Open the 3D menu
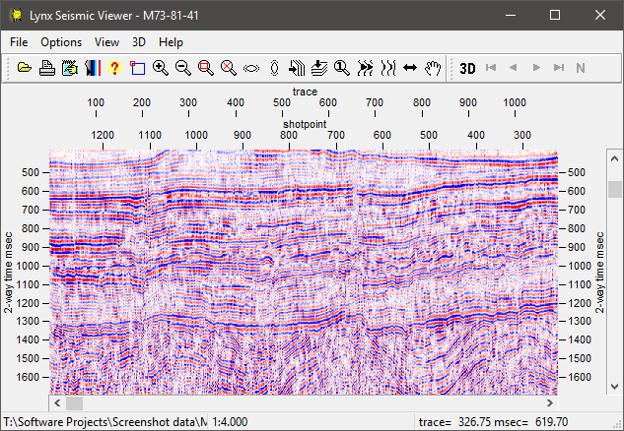Image resolution: width=624 pixels, height=431 pixels. point(139,42)
